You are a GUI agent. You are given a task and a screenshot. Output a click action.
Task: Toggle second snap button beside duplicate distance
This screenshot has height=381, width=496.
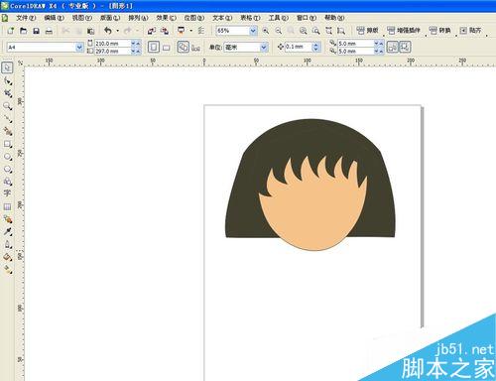405,47
